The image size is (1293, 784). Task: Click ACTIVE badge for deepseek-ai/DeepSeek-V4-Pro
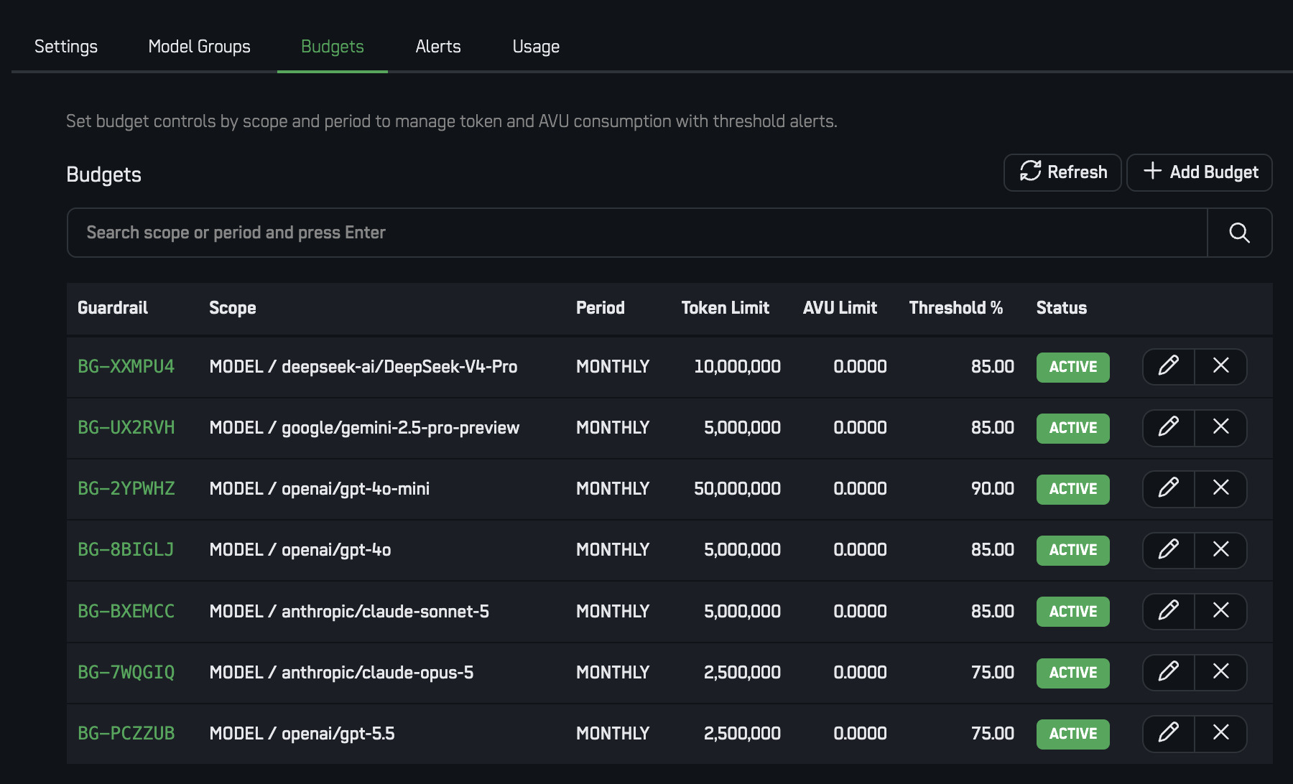click(x=1073, y=367)
